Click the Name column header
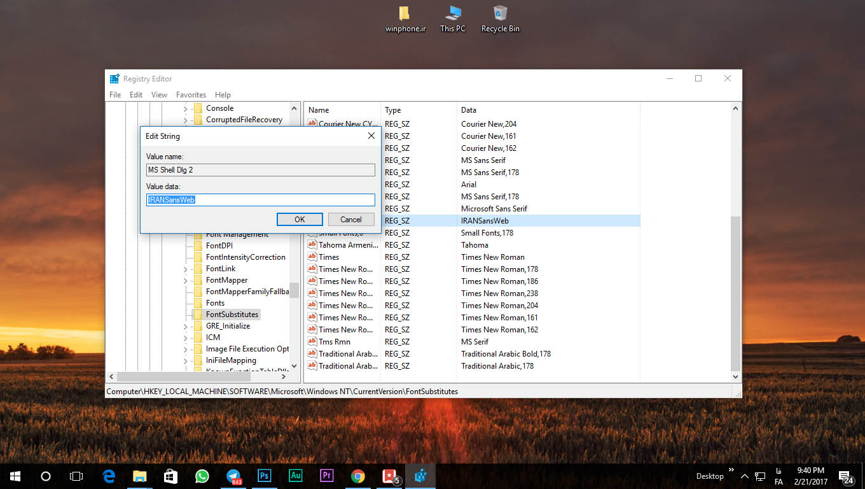Screen dimensions: 865x489 tap(342, 110)
